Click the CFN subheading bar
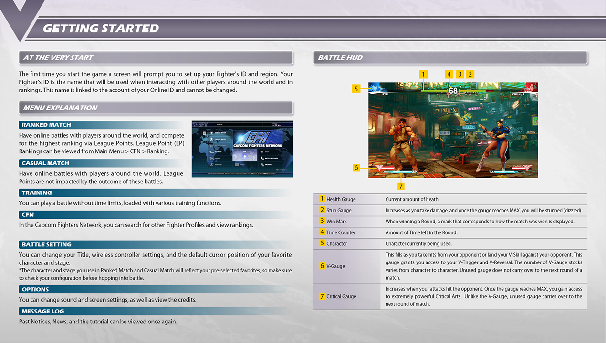Image resolution: width=606 pixels, height=343 pixels. (156, 215)
